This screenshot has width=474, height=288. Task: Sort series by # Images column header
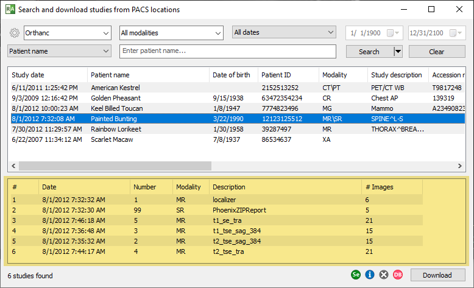[378, 187]
